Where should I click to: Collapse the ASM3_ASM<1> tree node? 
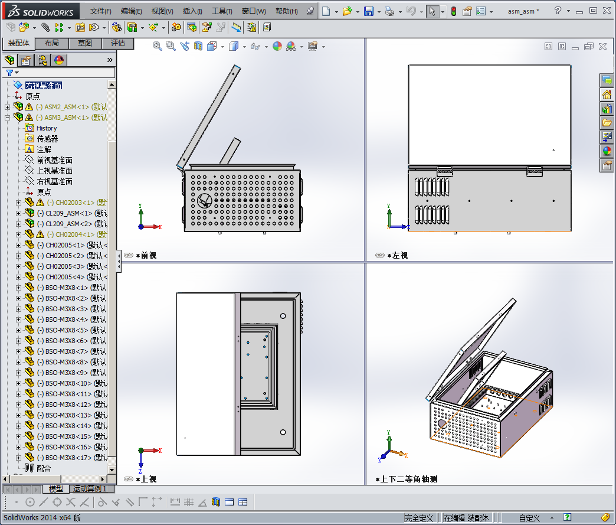8,118
